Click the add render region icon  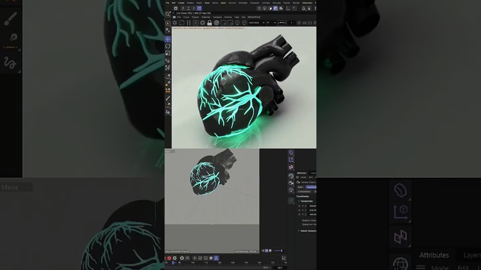click(224, 23)
